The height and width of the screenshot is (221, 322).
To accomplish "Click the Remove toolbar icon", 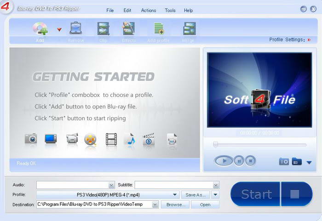I will 76,28.
